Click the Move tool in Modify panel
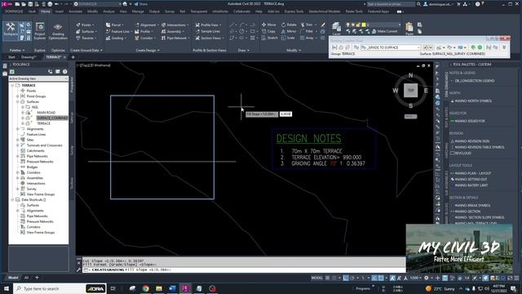 [269, 25]
